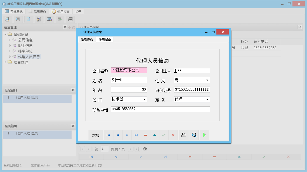Cancel editing with the red X icon
307x172 pixels.
[x=173, y=135]
